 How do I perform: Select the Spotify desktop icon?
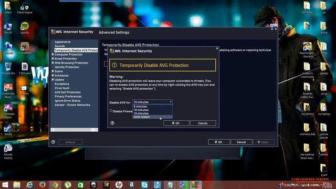click(25, 28)
